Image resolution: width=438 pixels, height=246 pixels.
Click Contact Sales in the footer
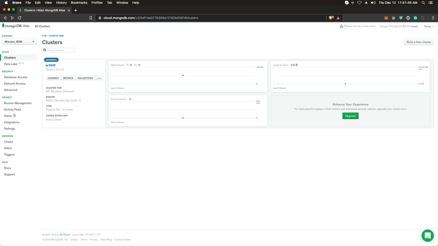pyautogui.click(x=123, y=240)
